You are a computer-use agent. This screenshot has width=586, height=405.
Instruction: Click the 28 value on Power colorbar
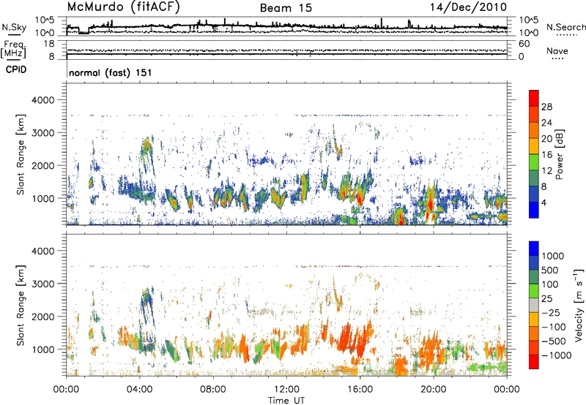(x=546, y=107)
